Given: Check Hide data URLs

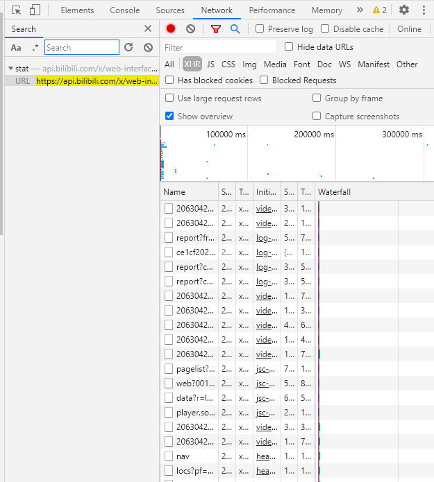Looking at the screenshot, I should [289, 46].
